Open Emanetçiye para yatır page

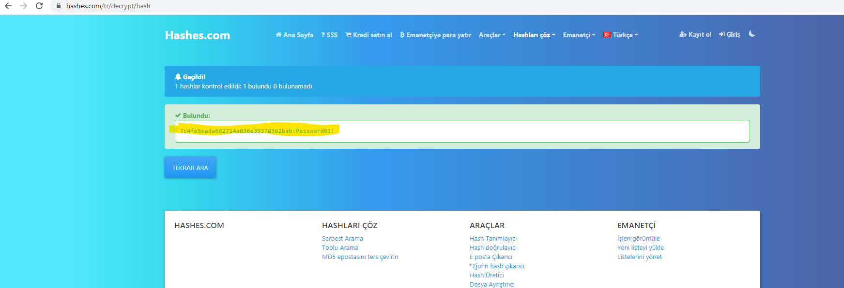[435, 35]
